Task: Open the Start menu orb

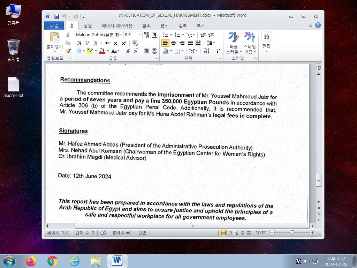Action: tap(9, 261)
